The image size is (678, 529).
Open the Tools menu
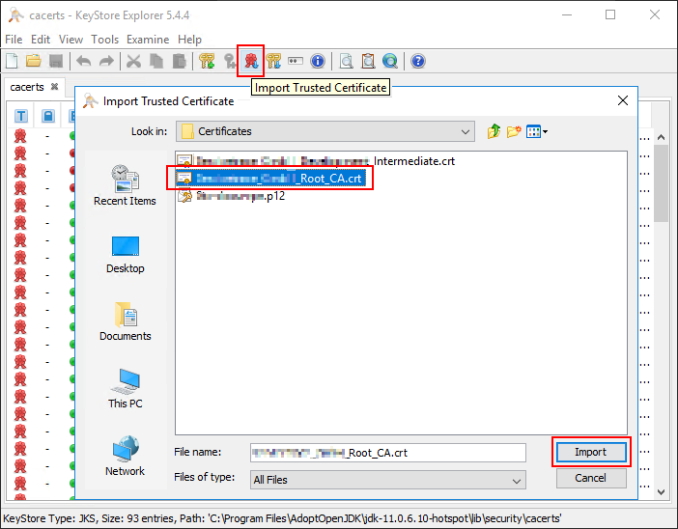(x=105, y=40)
